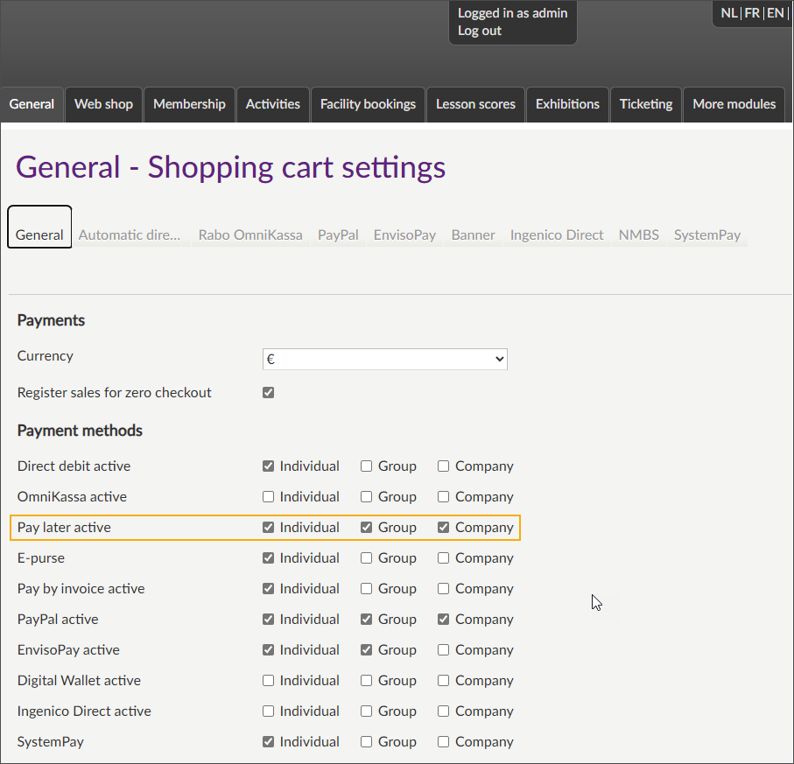The height and width of the screenshot is (764, 794).
Task: Uncheck SystemPay Individual checkbox
Action: [269, 742]
